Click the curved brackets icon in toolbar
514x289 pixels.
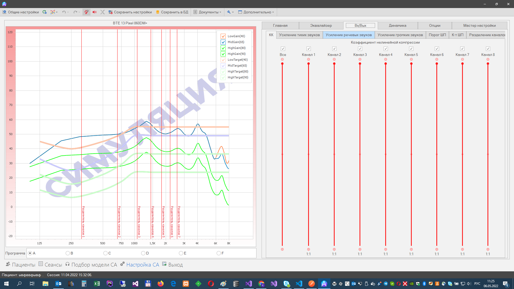(x=102, y=12)
